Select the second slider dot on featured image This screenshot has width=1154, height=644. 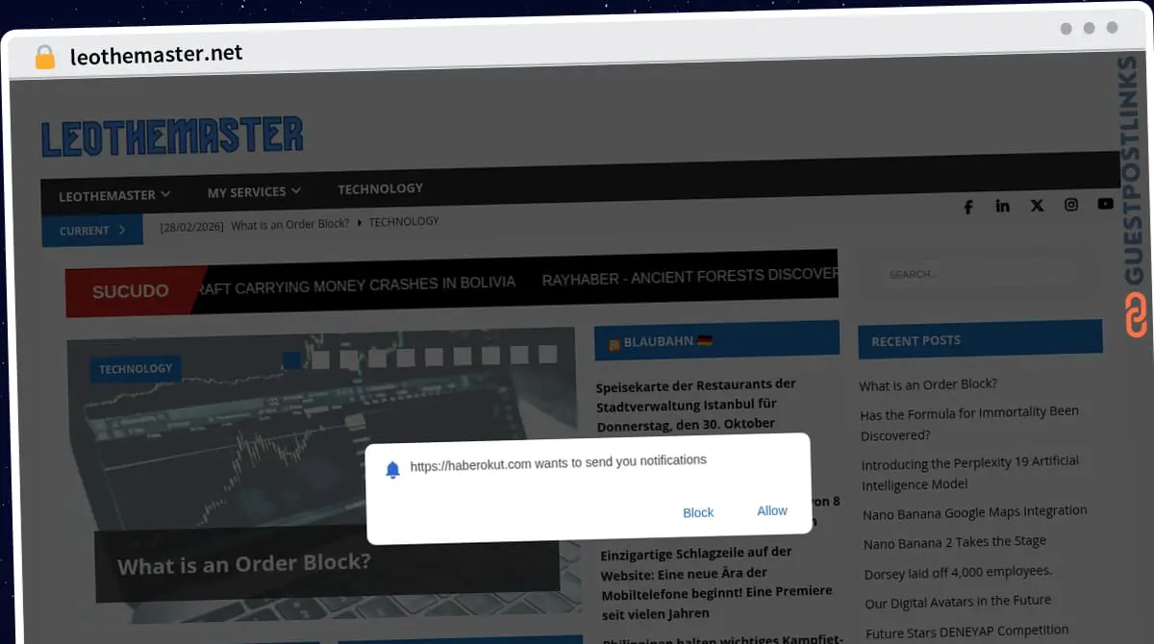[320, 359]
